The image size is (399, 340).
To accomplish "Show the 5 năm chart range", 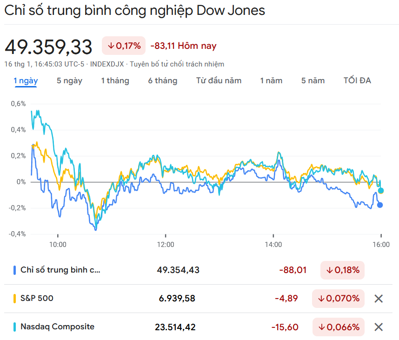I will tap(313, 80).
